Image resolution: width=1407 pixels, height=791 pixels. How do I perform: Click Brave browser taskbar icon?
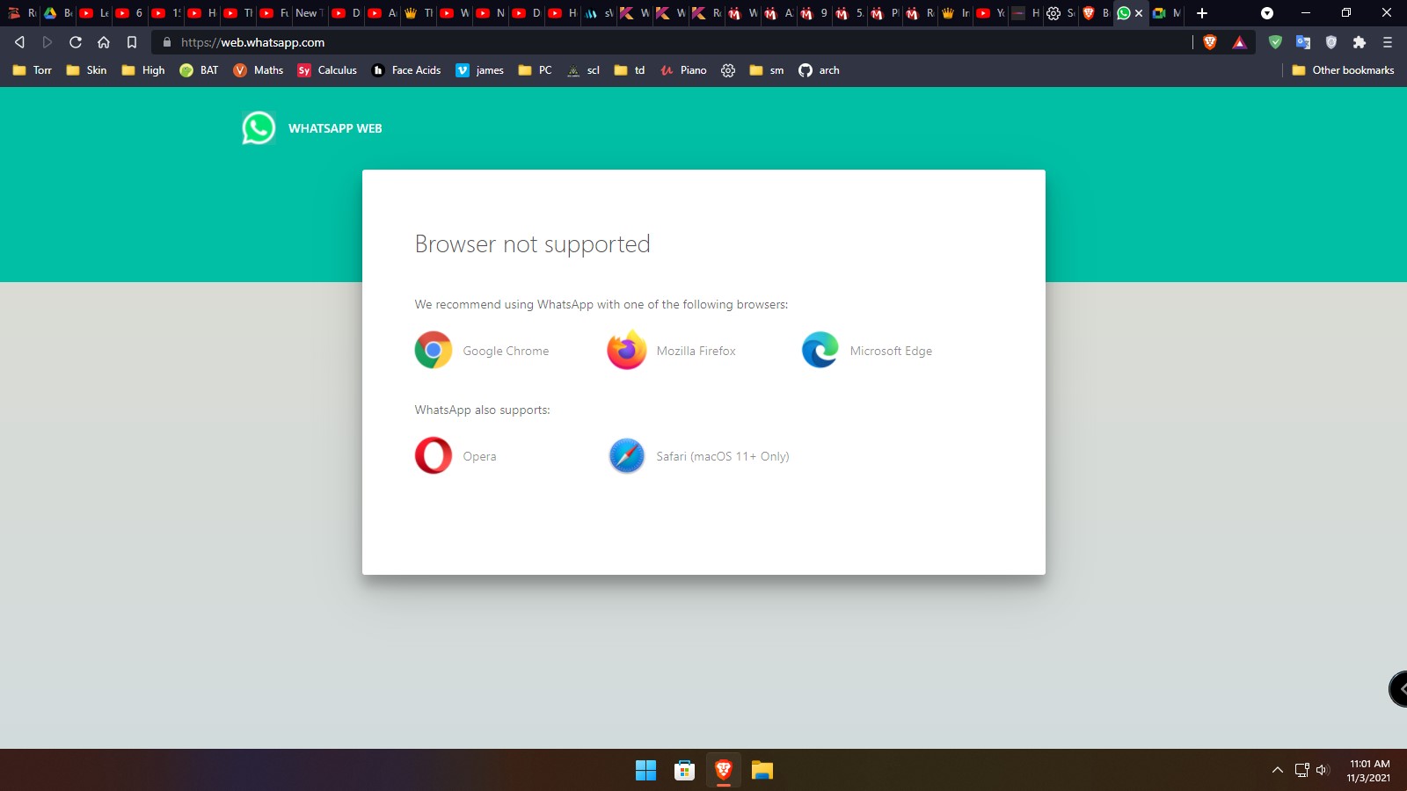723,771
